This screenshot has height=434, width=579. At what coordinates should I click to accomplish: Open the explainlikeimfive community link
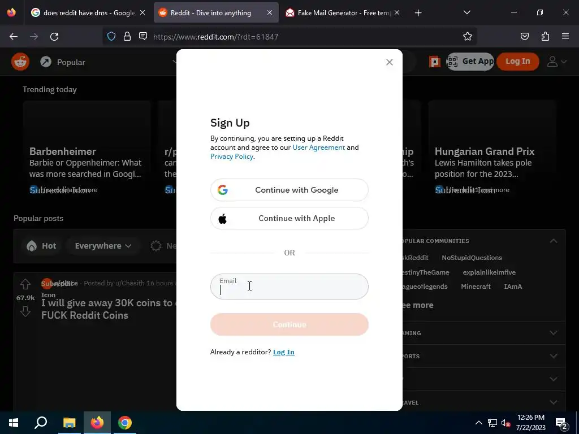tap(489, 272)
